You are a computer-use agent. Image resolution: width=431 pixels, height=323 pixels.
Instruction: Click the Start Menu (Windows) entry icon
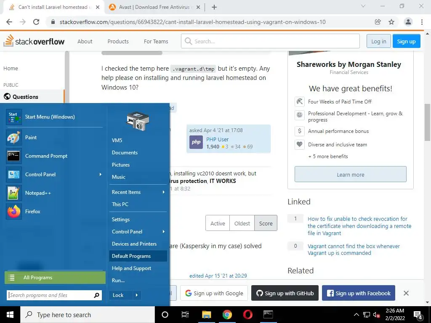[x=14, y=117]
